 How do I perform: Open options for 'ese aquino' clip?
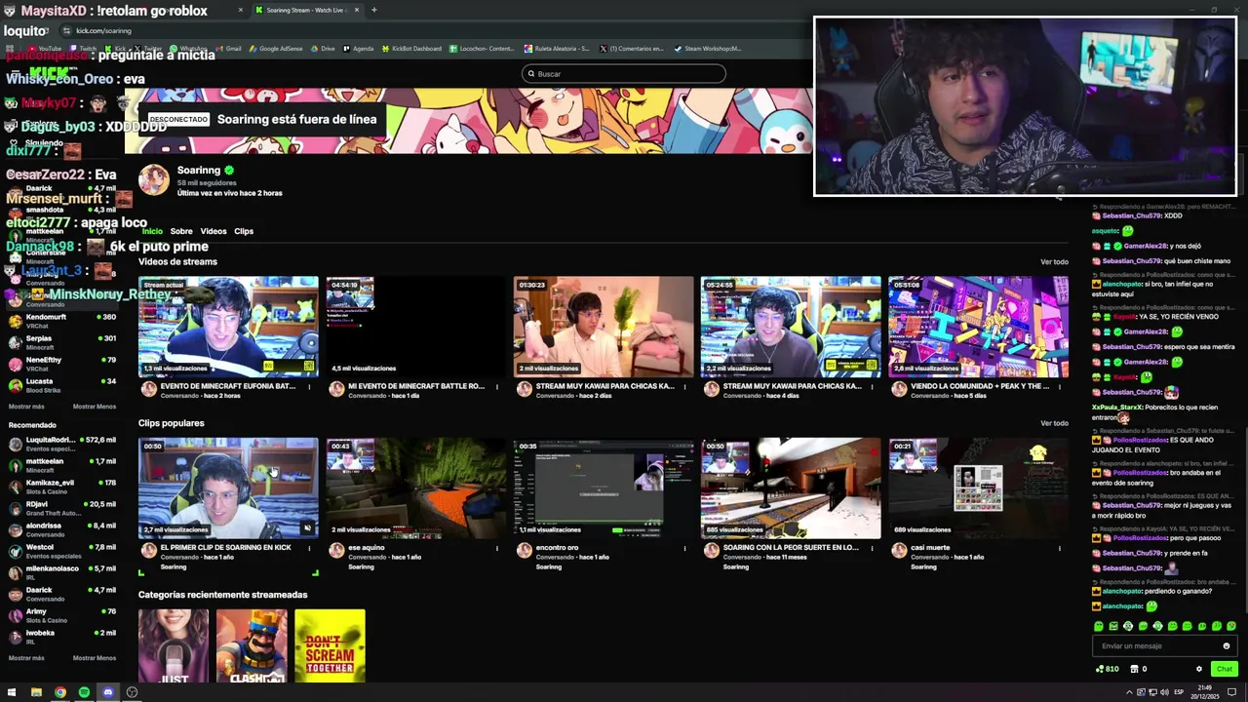(x=496, y=548)
